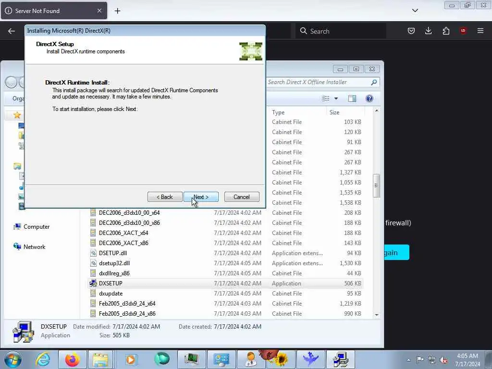Launch Internet Explorer from taskbar
The height and width of the screenshot is (369, 492).
(x=43, y=359)
